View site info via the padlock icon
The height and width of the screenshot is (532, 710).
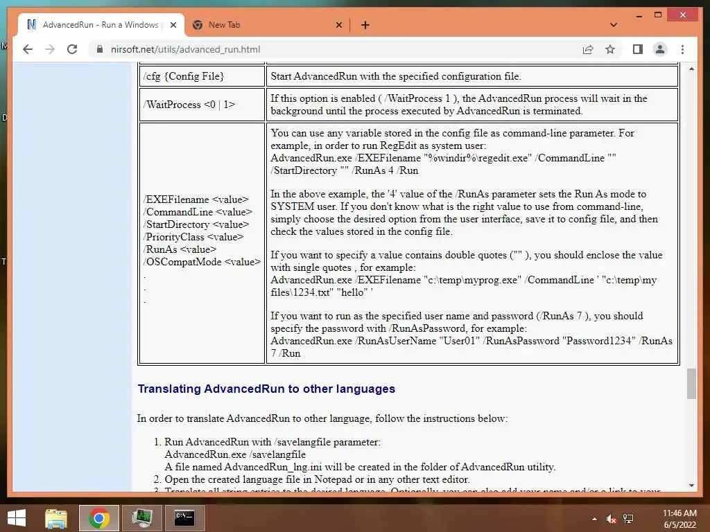pyautogui.click(x=100, y=49)
